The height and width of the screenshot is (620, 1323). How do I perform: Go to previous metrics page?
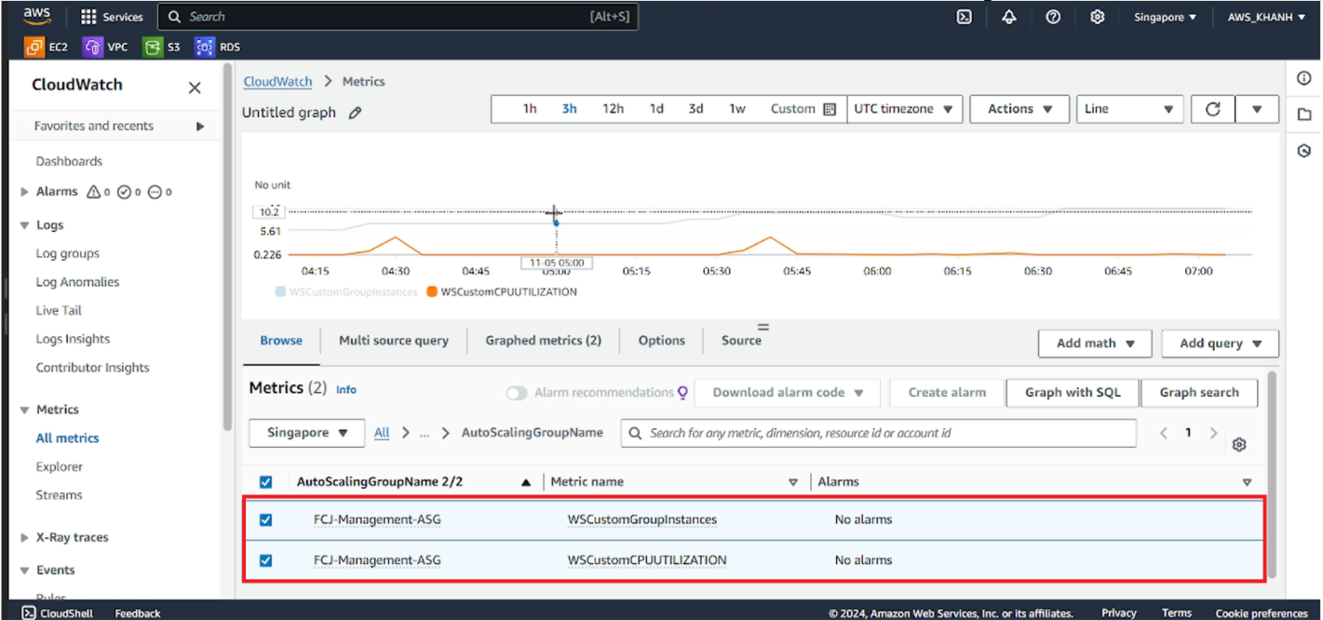tap(1163, 433)
